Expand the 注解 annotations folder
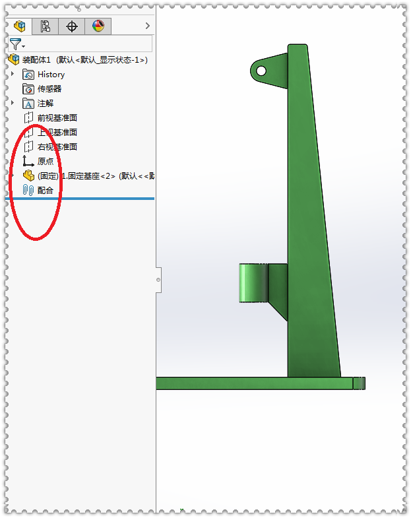 13,103
